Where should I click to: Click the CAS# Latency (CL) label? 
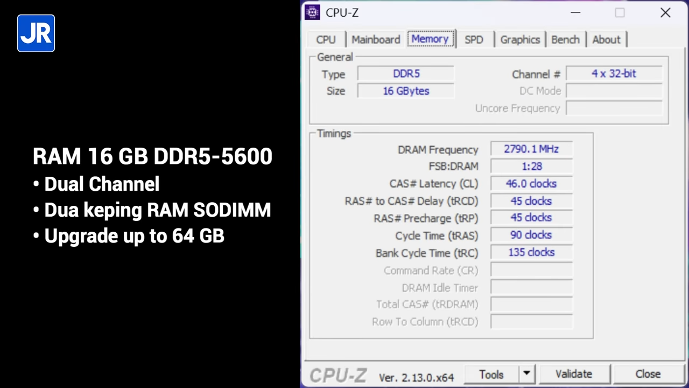(433, 184)
